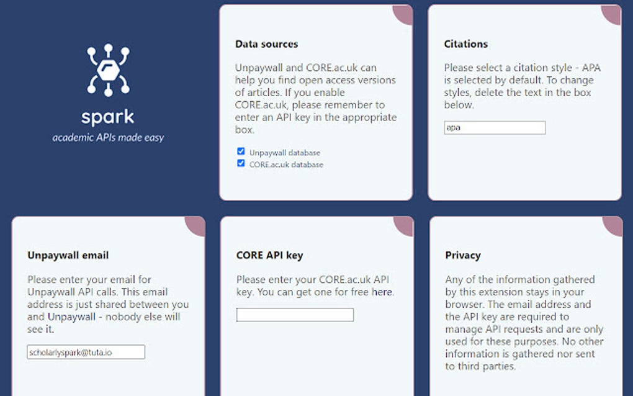Click the pink corner accent on Citations card
Viewport: 633px width, 396px height.
click(x=613, y=14)
